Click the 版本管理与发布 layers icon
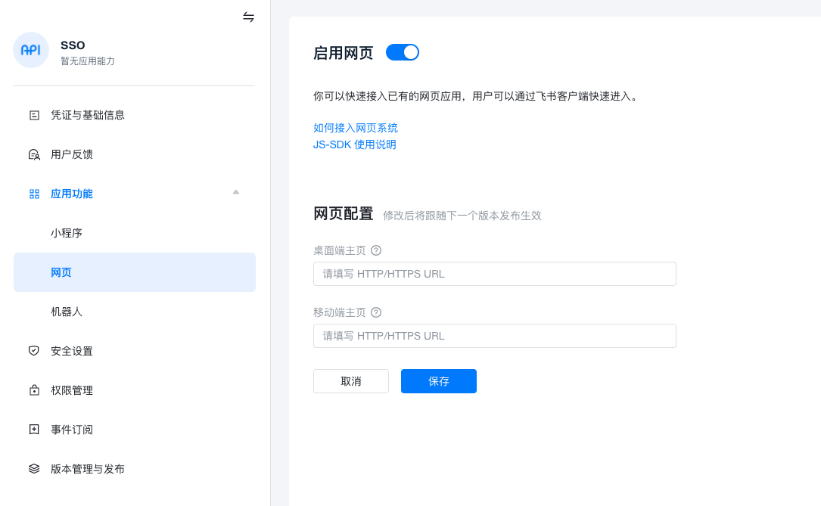 pyautogui.click(x=34, y=469)
